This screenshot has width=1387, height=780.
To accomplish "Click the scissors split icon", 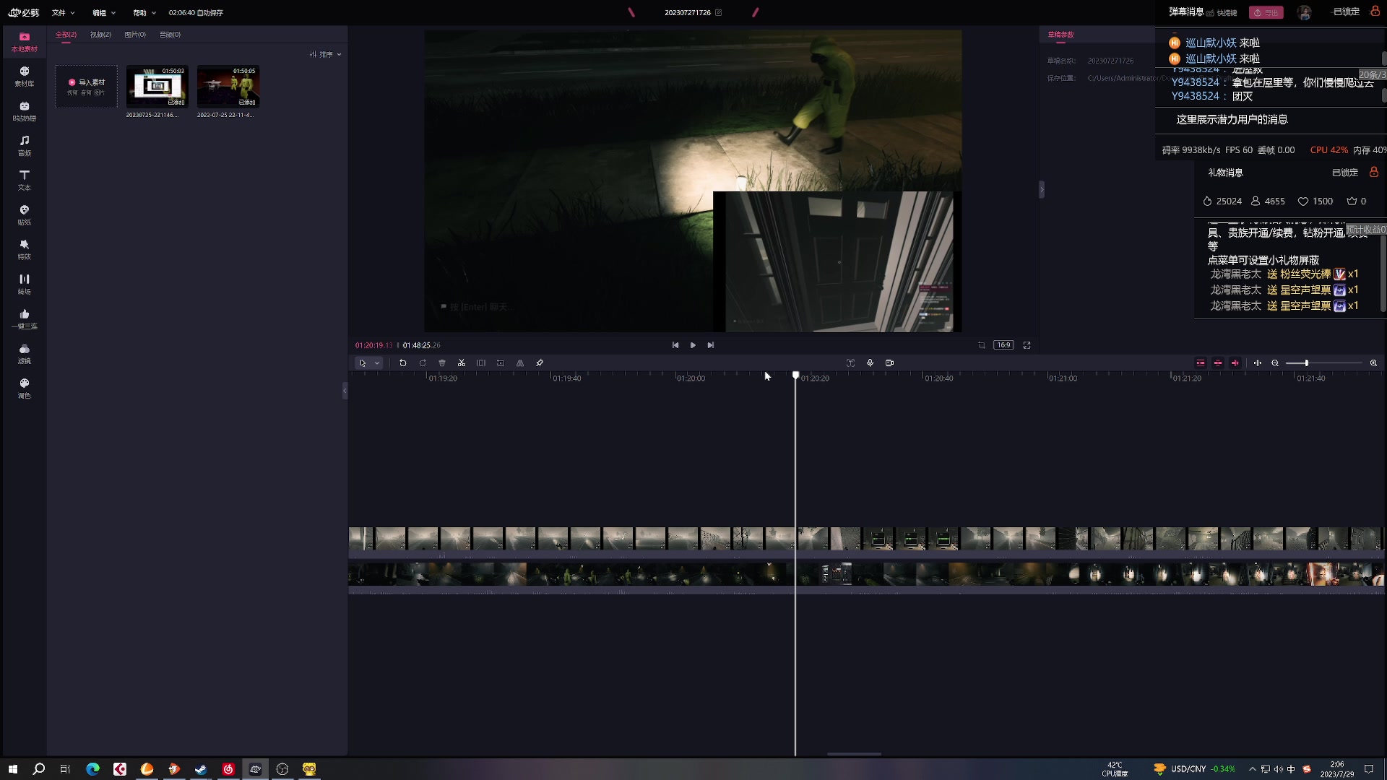I will 462,363.
